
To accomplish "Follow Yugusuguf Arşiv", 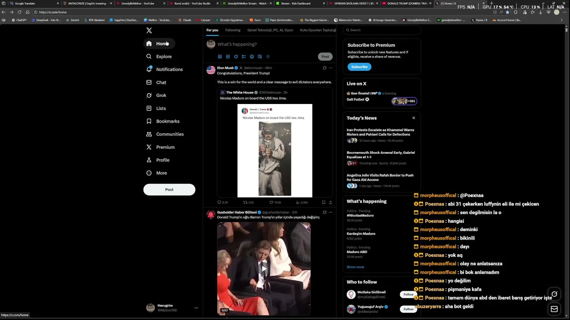I will [408, 309].
